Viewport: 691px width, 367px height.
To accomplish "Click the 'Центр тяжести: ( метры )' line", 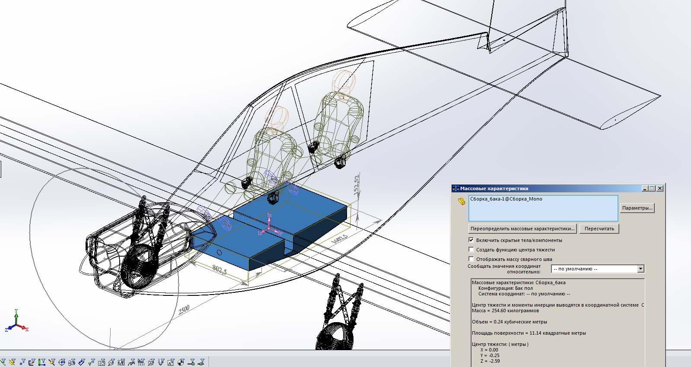I will (500, 344).
